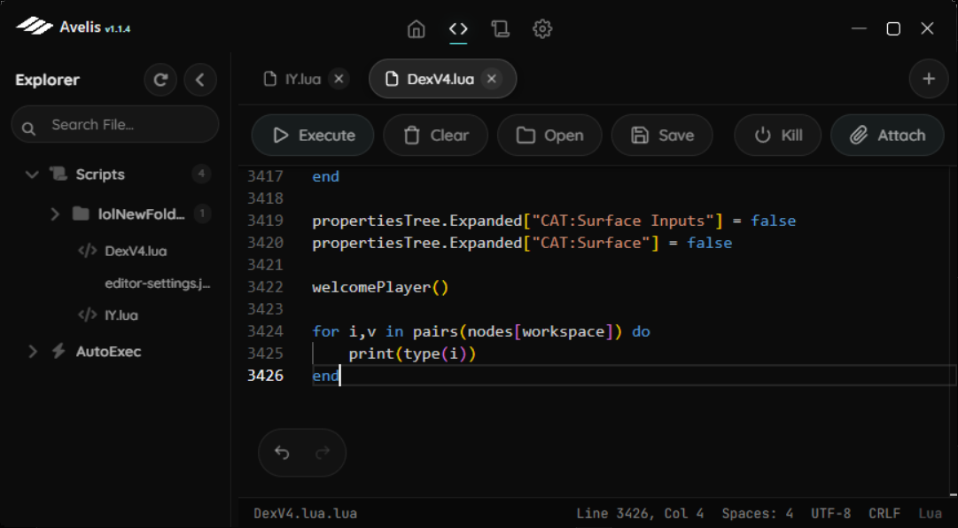
Task: Close the IY.lua tab
Action: [x=339, y=79]
